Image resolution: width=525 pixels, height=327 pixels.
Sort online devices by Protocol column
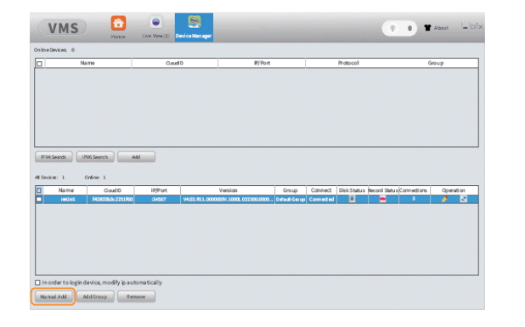pos(348,63)
